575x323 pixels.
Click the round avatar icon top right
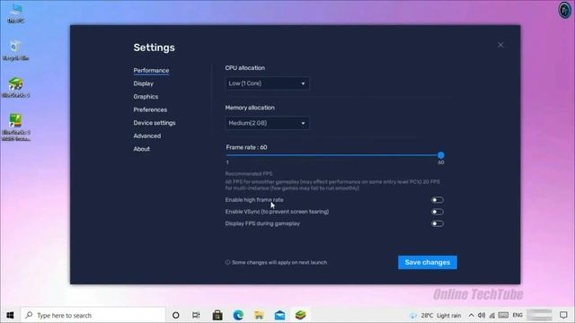(x=564, y=10)
